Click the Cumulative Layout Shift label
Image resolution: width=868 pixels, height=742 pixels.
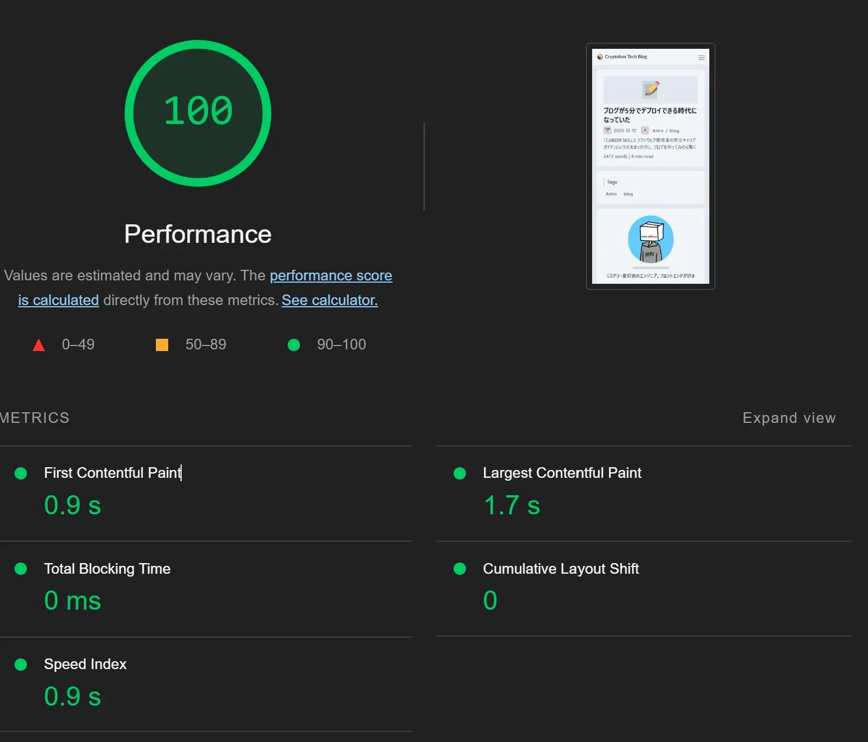[x=561, y=569]
